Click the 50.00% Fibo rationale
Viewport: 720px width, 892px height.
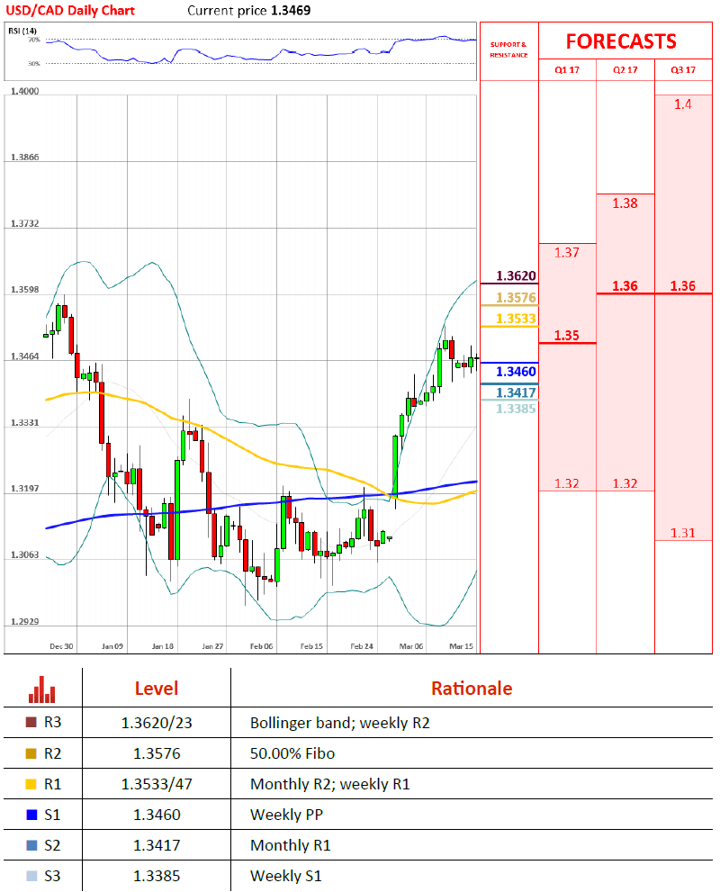[x=292, y=753]
